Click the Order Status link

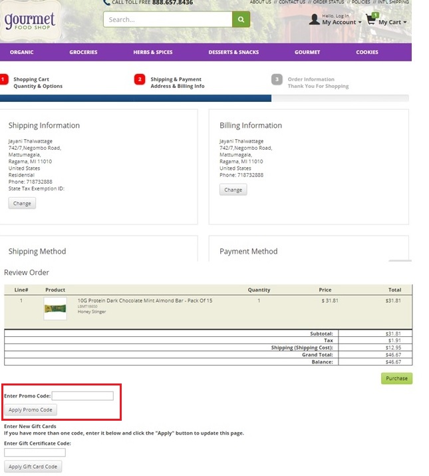point(329,2)
